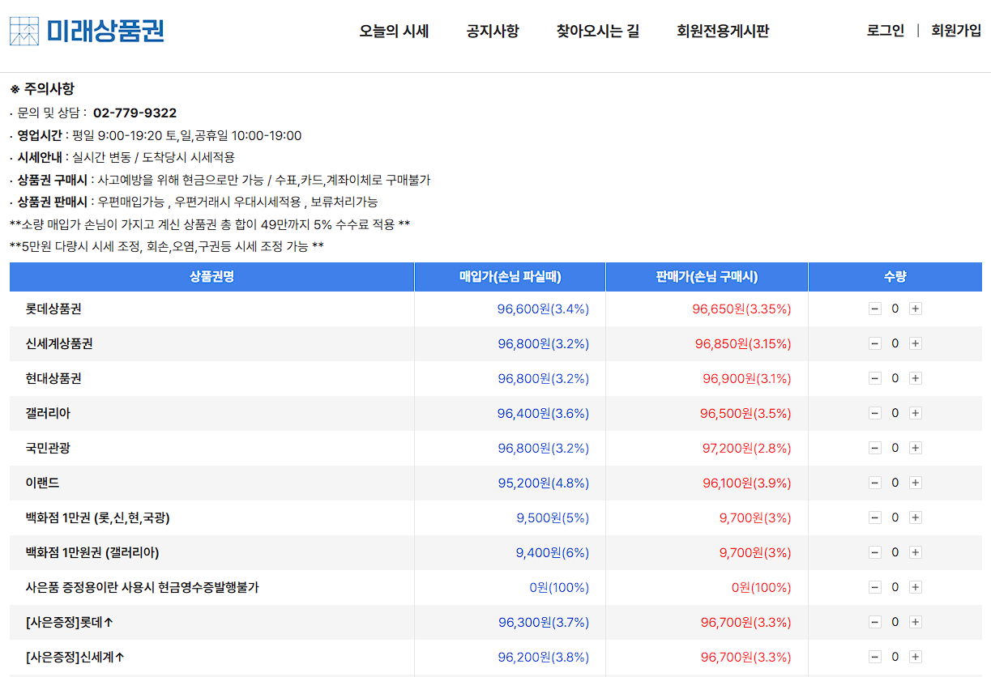Increase quantity for 백화점 1만원권 (갤러리아)
This screenshot has height=677, width=991.
915,552
